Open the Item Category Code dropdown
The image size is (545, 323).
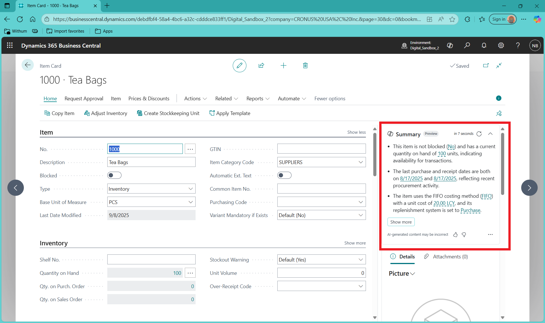click(360, 162)
